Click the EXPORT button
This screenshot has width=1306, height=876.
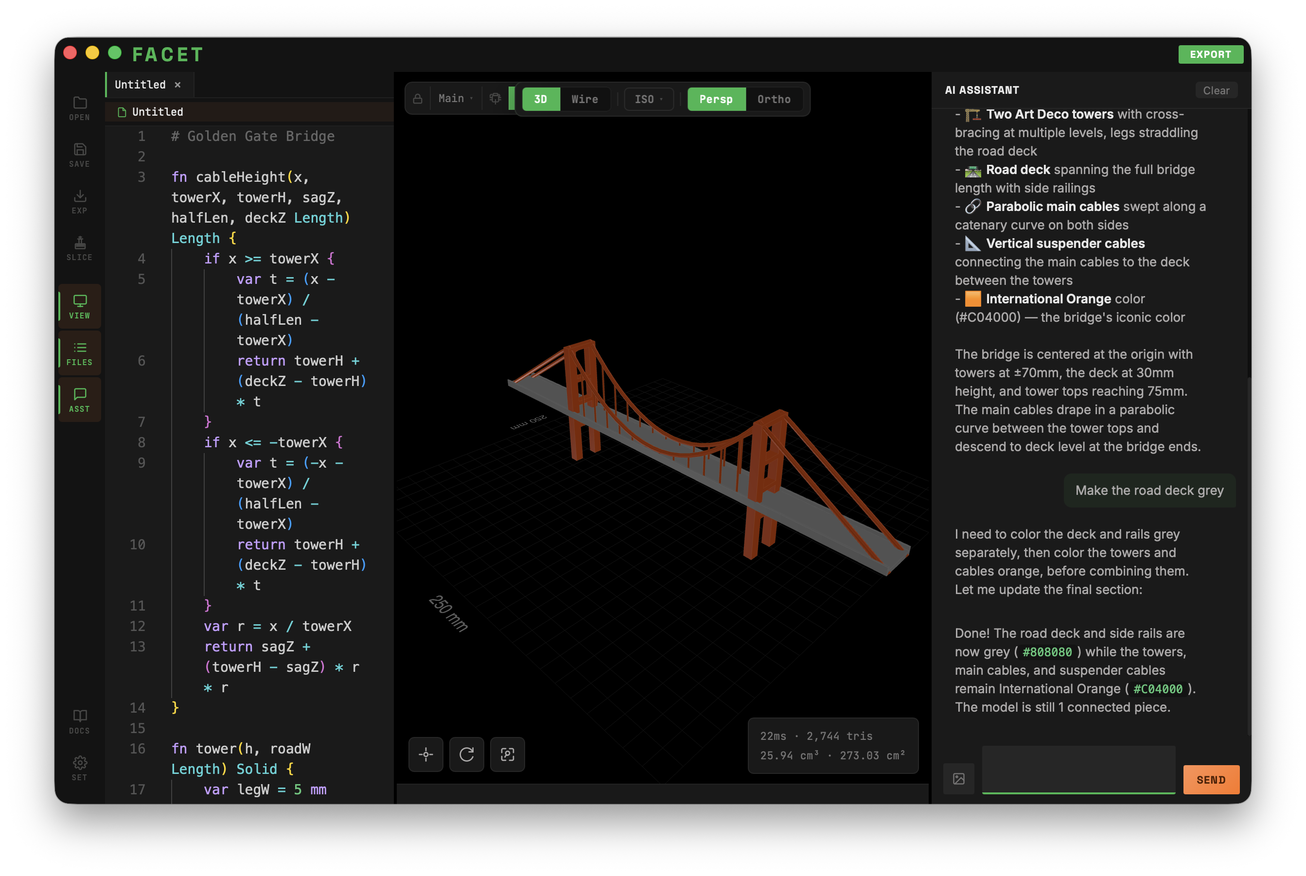tap(1210, 54)
